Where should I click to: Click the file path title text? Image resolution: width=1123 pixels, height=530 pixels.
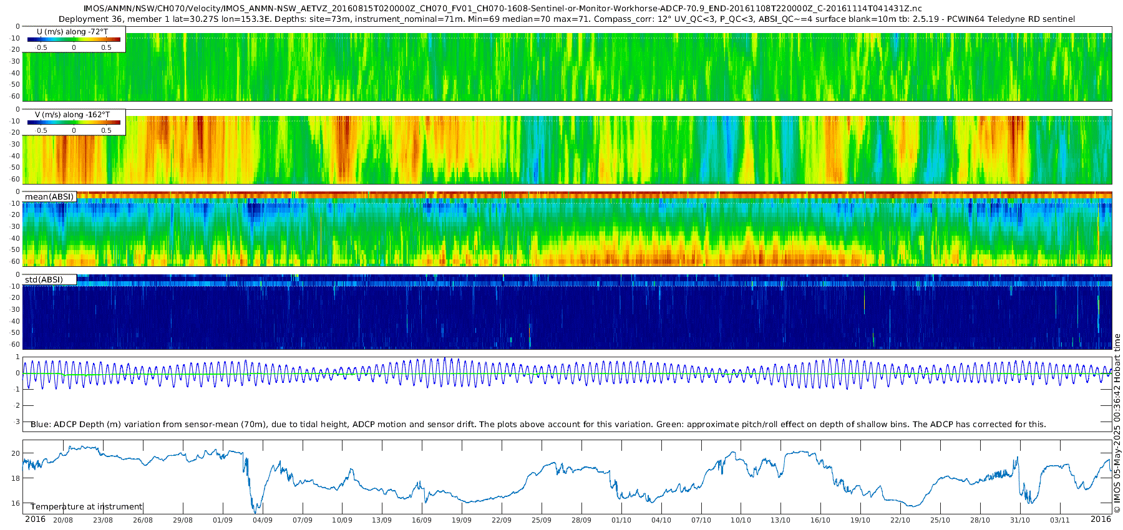pyautogui.click(x=502, y=9)
